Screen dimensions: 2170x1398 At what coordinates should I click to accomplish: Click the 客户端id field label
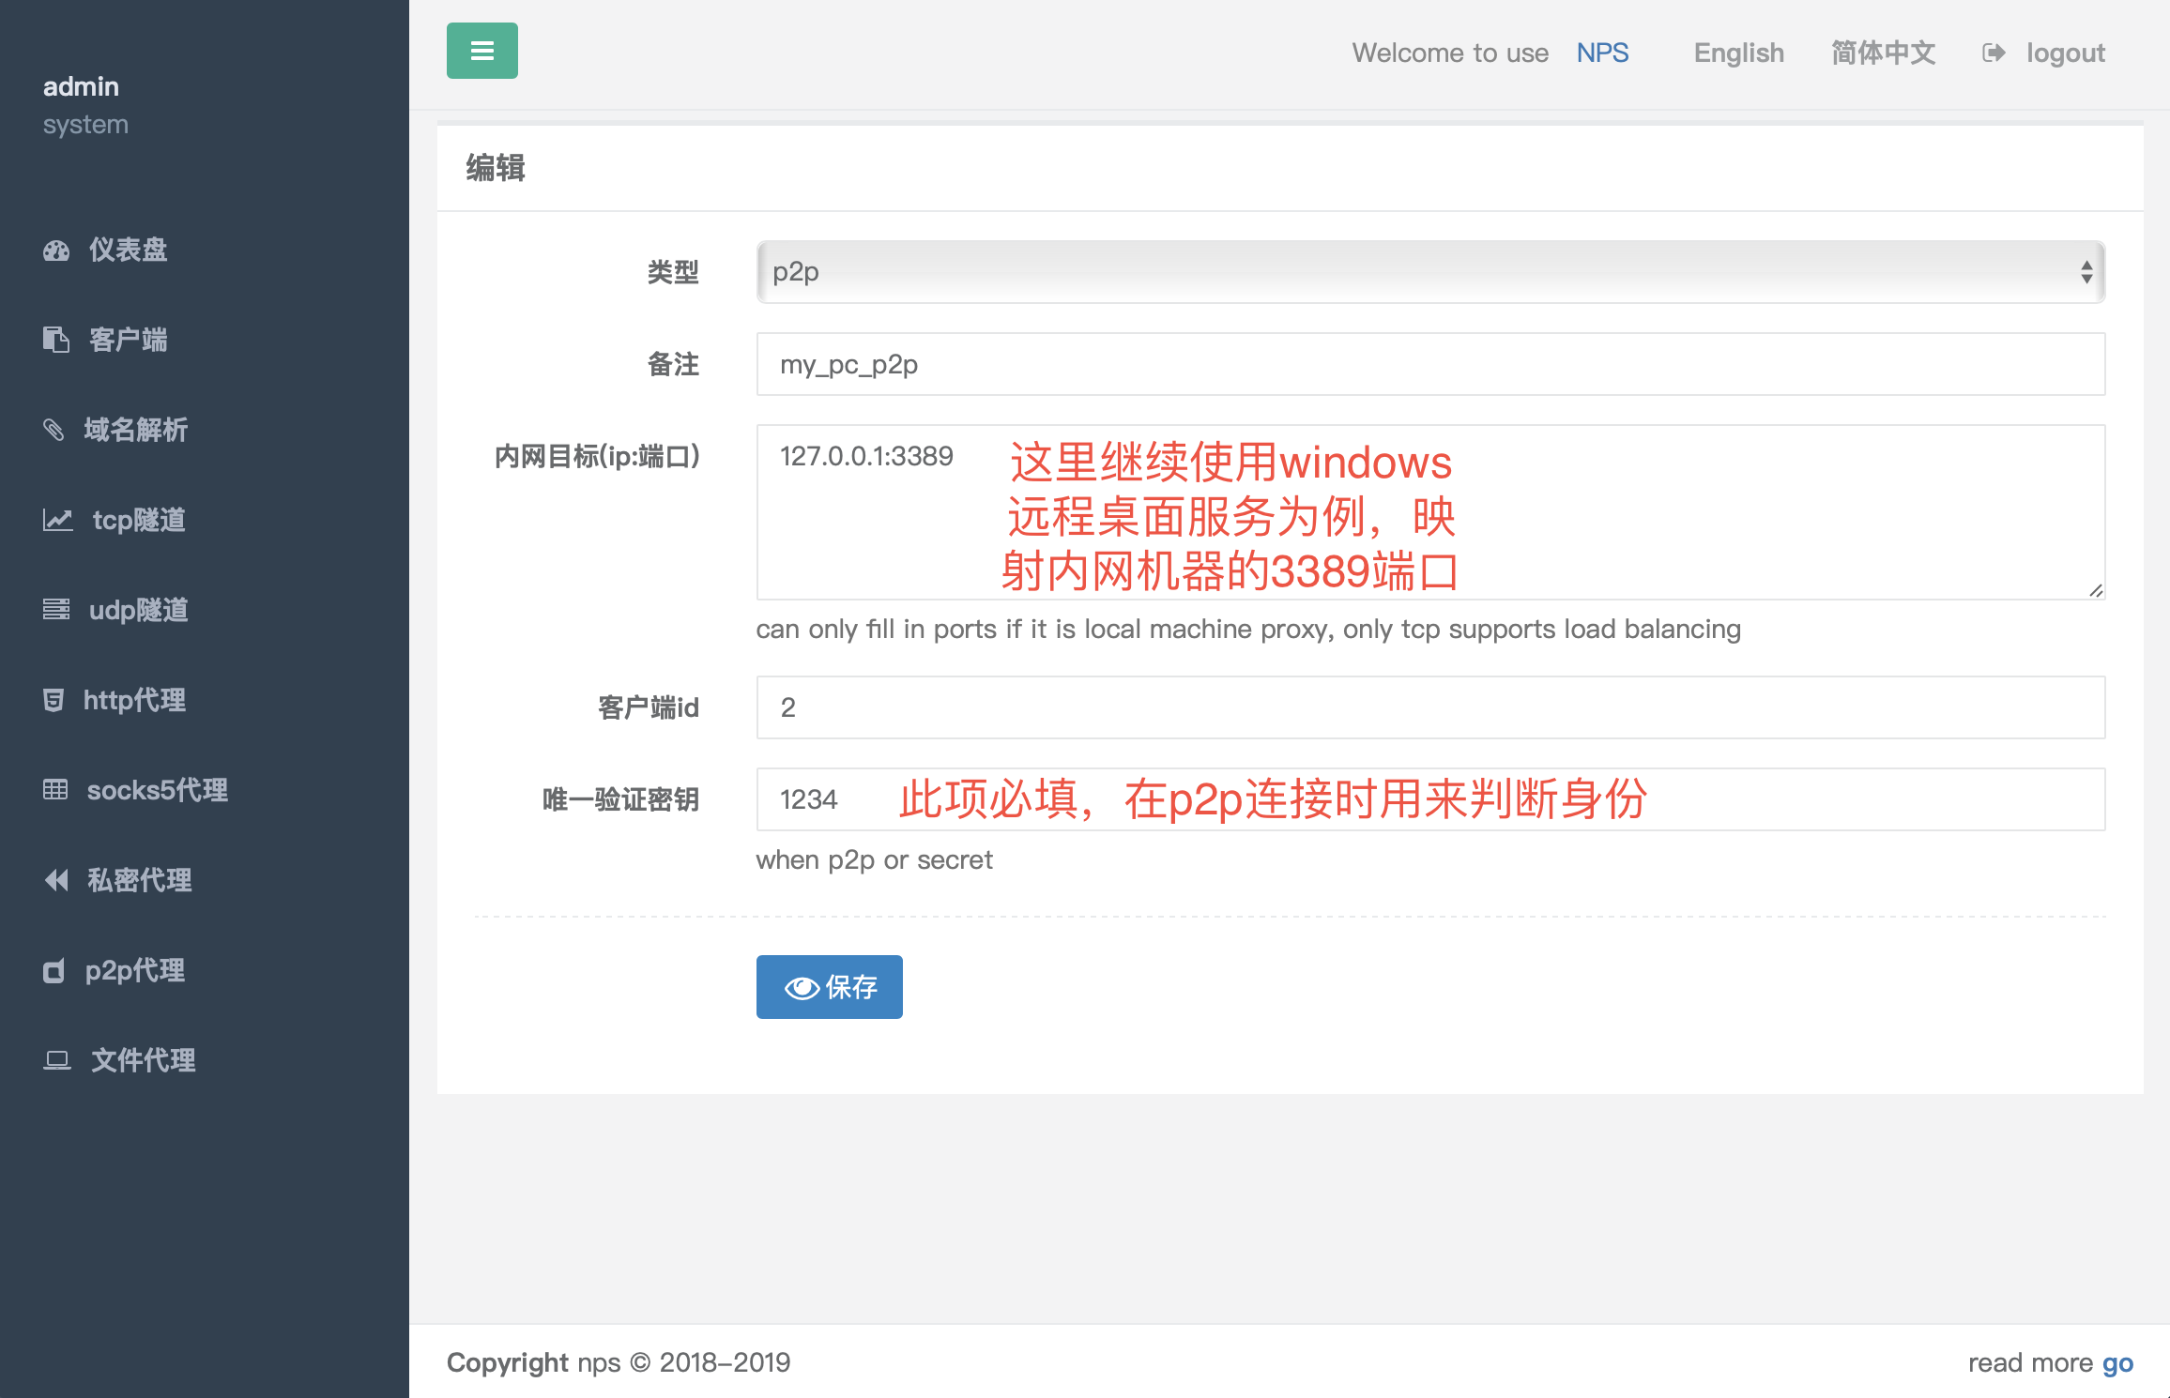pos(649,707)
